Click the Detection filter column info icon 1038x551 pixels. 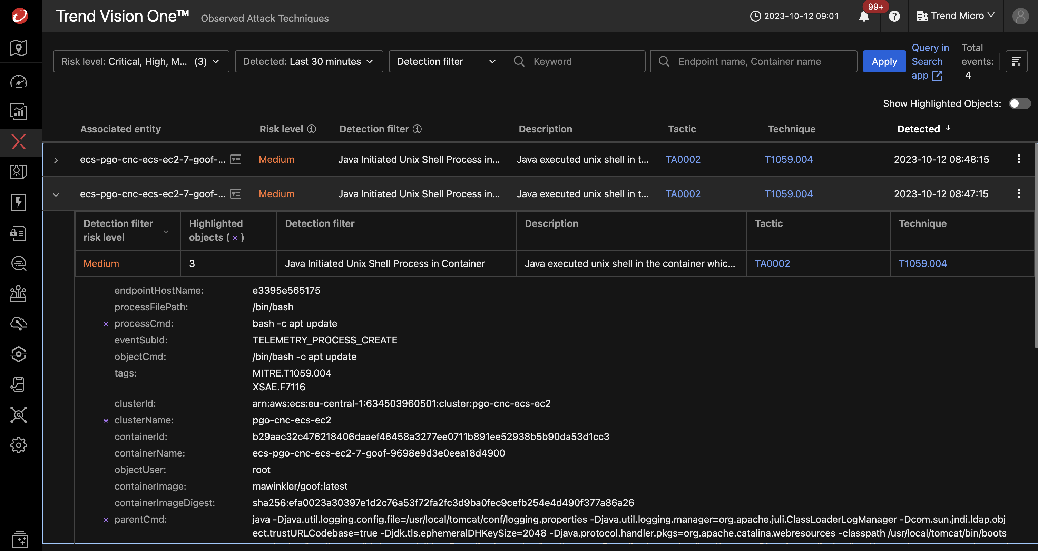[x=418, y=129]
